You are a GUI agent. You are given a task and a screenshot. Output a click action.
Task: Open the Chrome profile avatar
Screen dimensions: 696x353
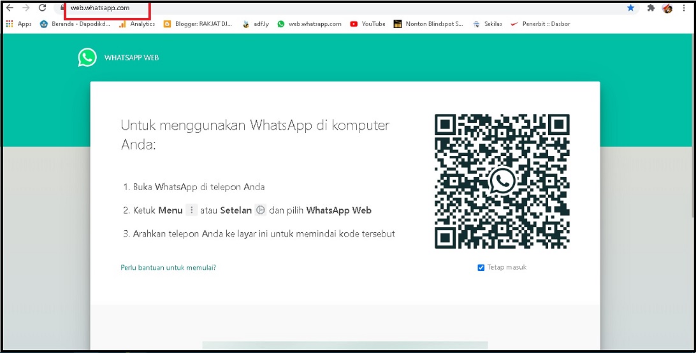[x=667, y=8]
